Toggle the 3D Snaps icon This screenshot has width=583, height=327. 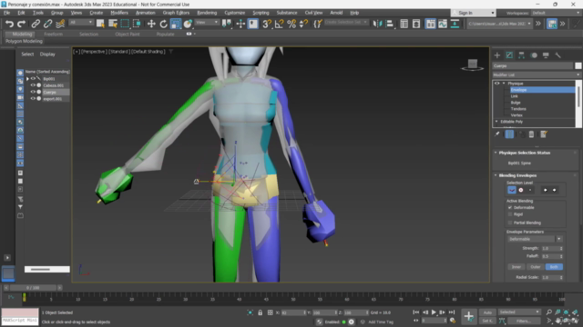[x=267, y=24]
